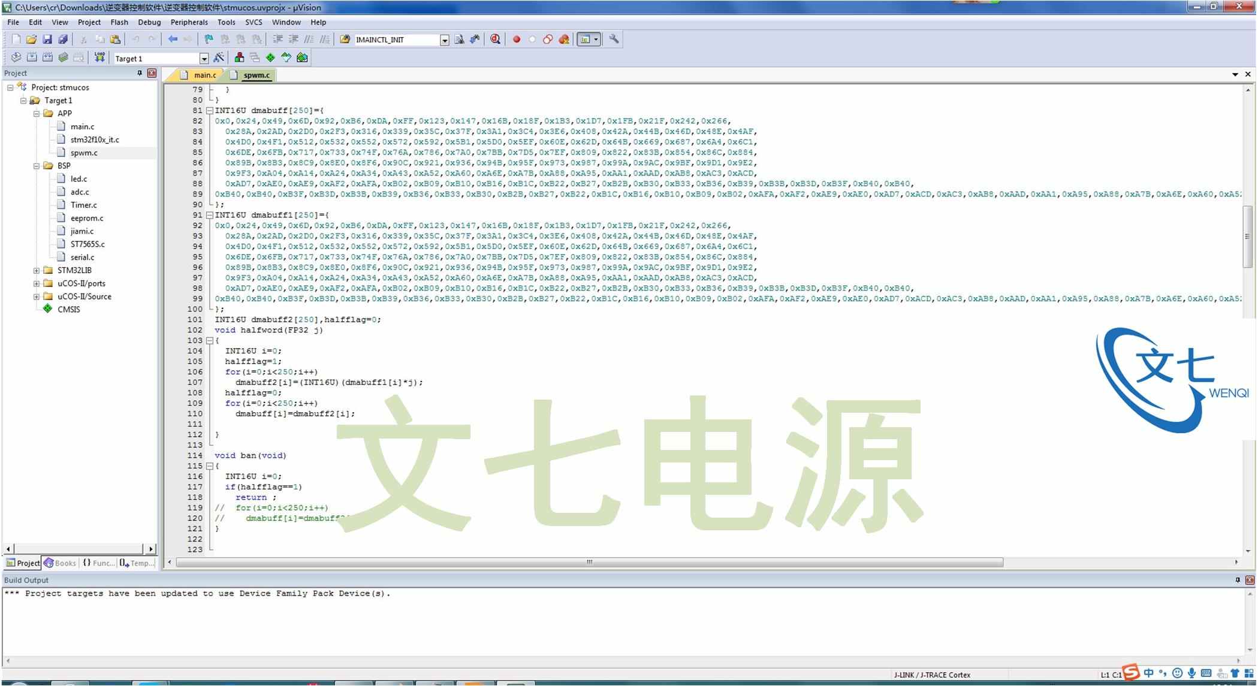Switch to the Books panel tab
This screenshot has width=1258, height=686.
(x=59, y=563)
